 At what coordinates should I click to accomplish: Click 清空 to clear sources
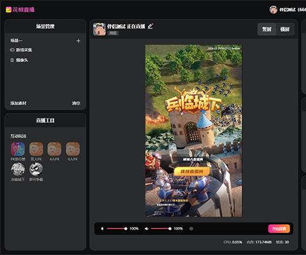tap(76, 103)
